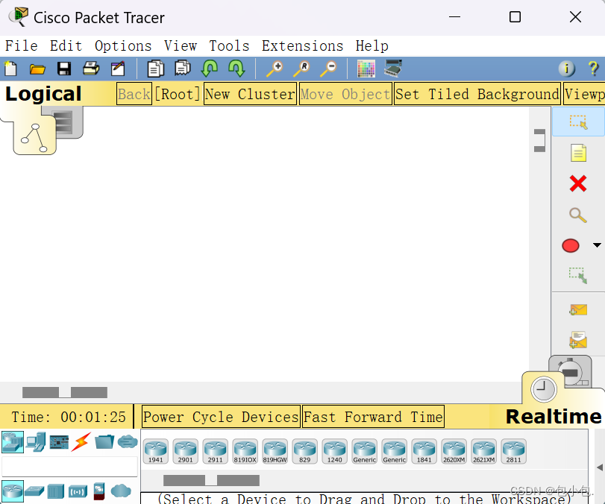Click the workspace horizontal scrollbar
The height and width of the screenshot is (504, 605).
(65, 393)
